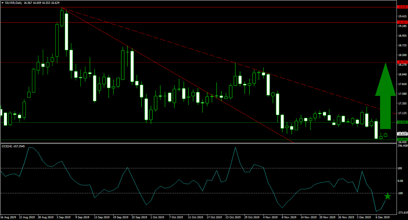
Task: Open the SILVER,Daily chart dropdown triangle
Action: [x=2, y=2]
